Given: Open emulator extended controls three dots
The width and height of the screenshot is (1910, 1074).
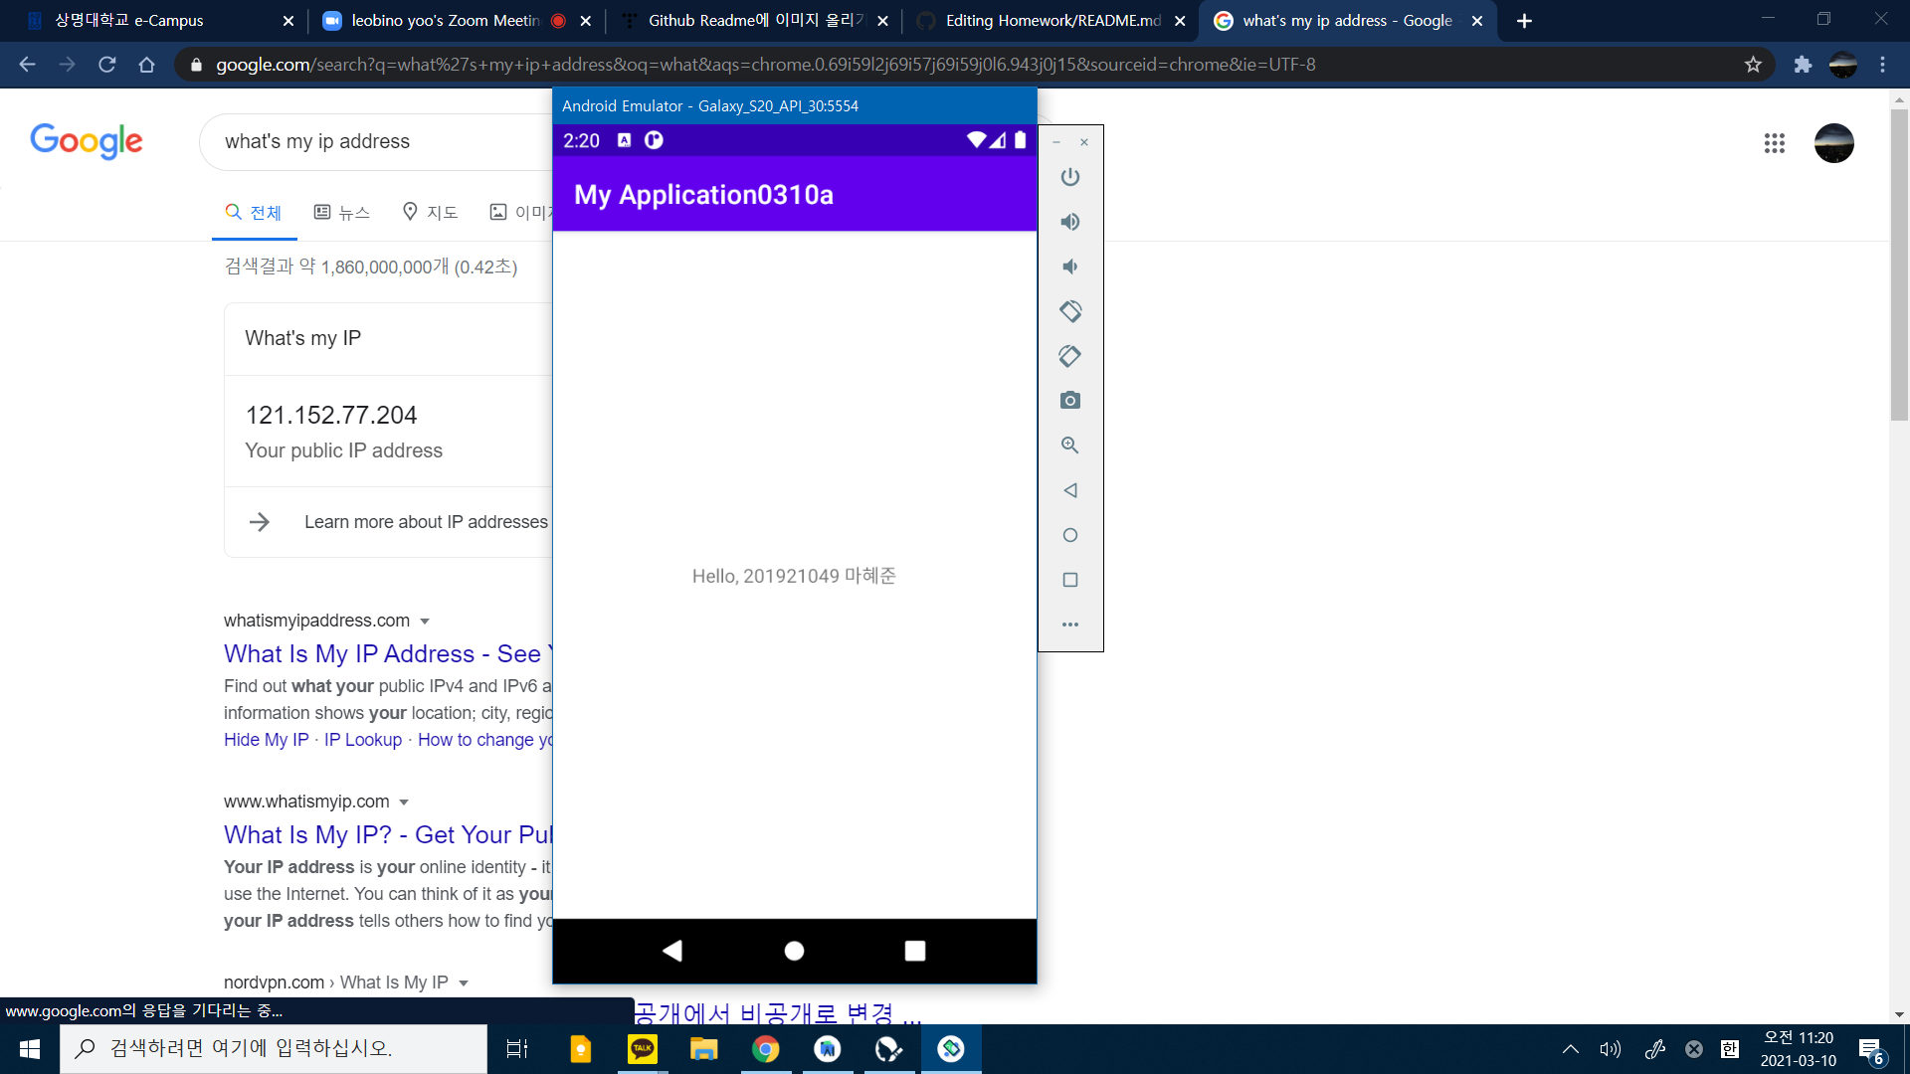Looking at the screenshot, I should 1070,625.
